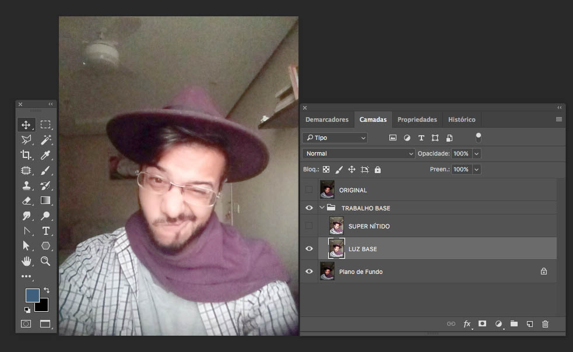Add a layer mask from panel footer
The height and width of the screenshot is (352, 573).
482,323
